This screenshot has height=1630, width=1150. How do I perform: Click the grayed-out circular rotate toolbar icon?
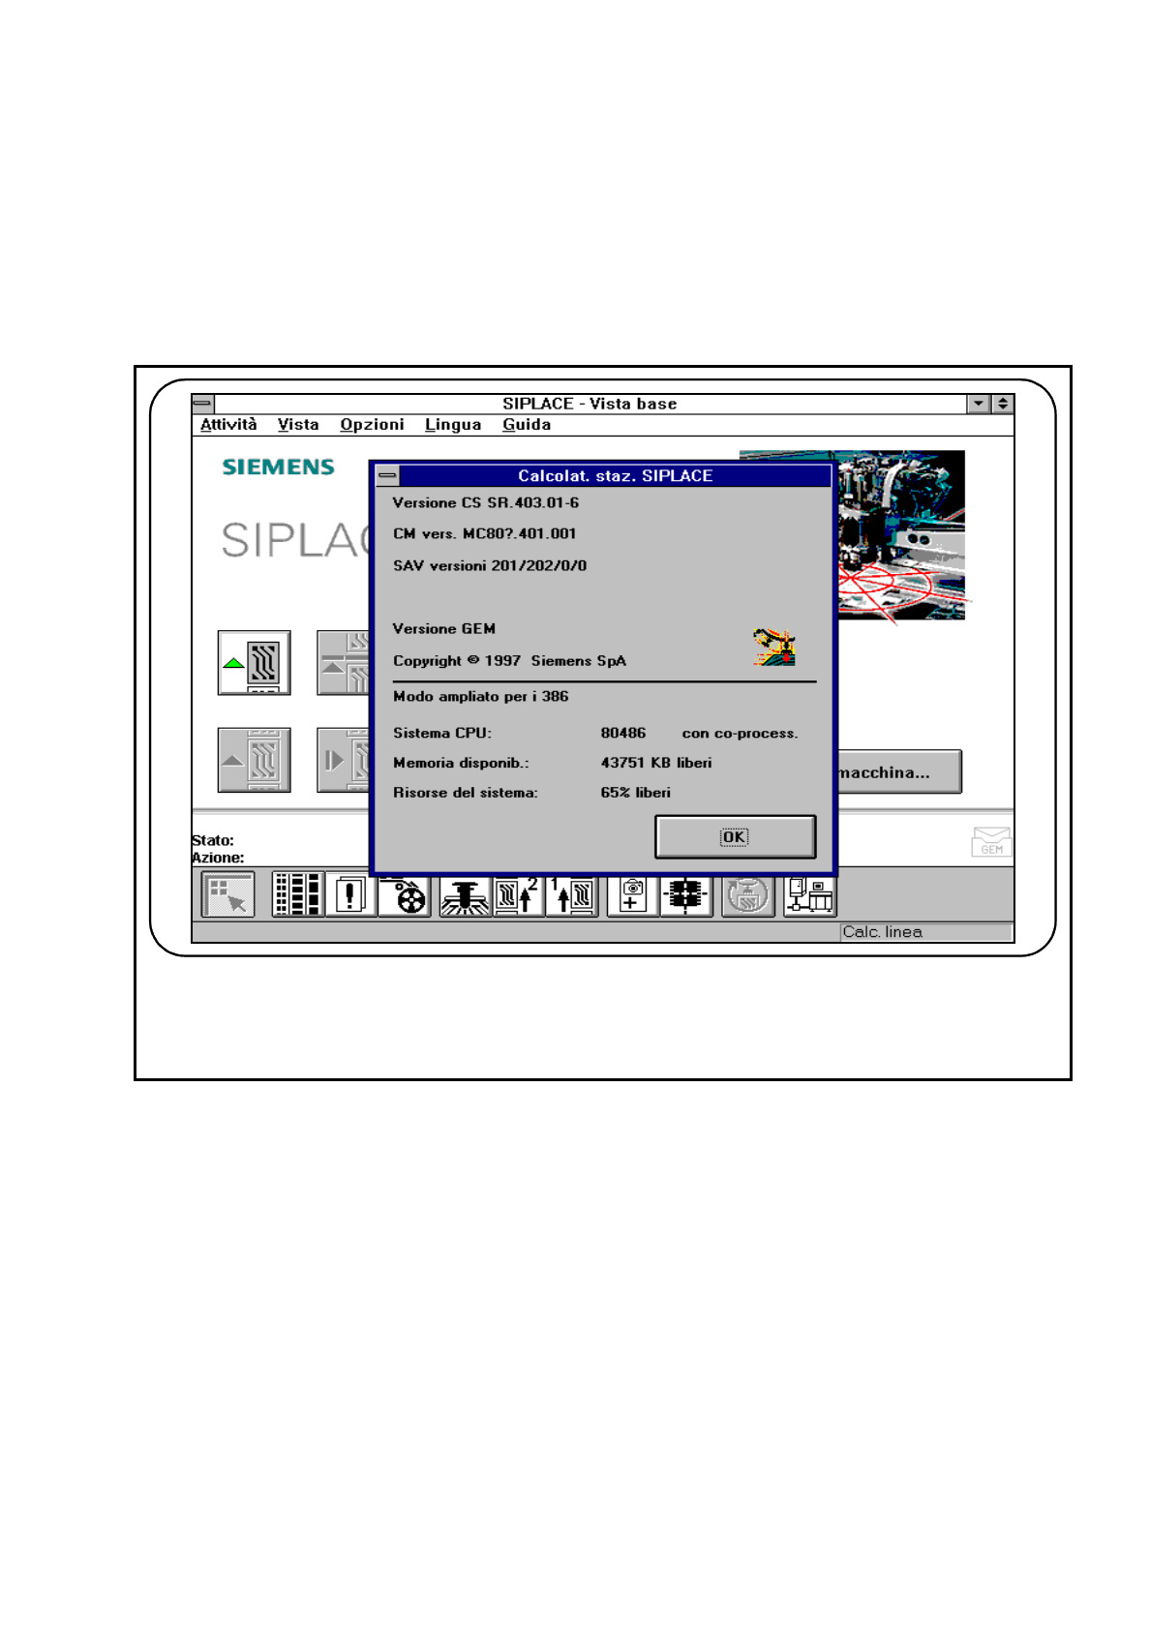click(747, 894)
